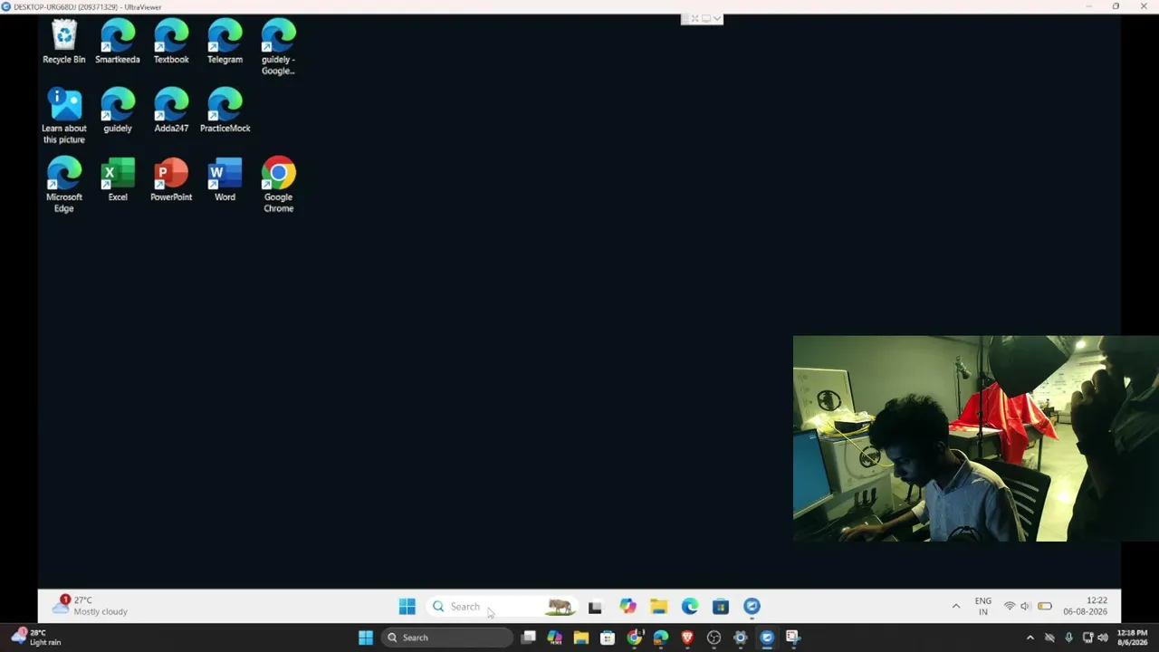
Task: Open local clock showing 12:18 PM
Action: click(1133, 638)
